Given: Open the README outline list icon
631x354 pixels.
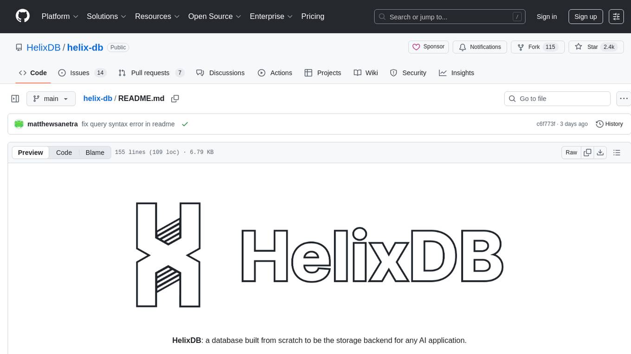Looking at the screenshot, I should tap(617, 152).
